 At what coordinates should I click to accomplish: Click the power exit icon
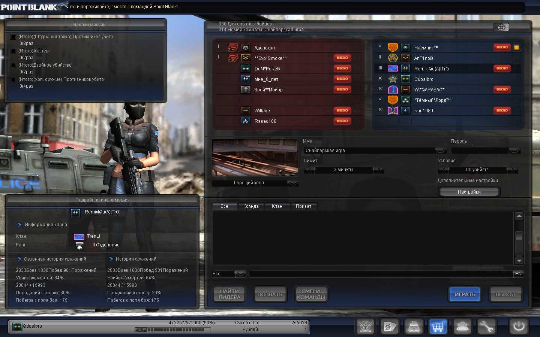pos(519,327)
